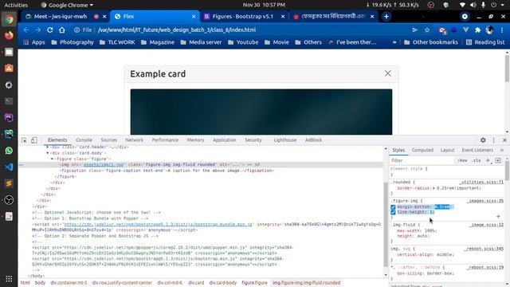Open the Chrome tab search dropdown button

click(465, 17)
